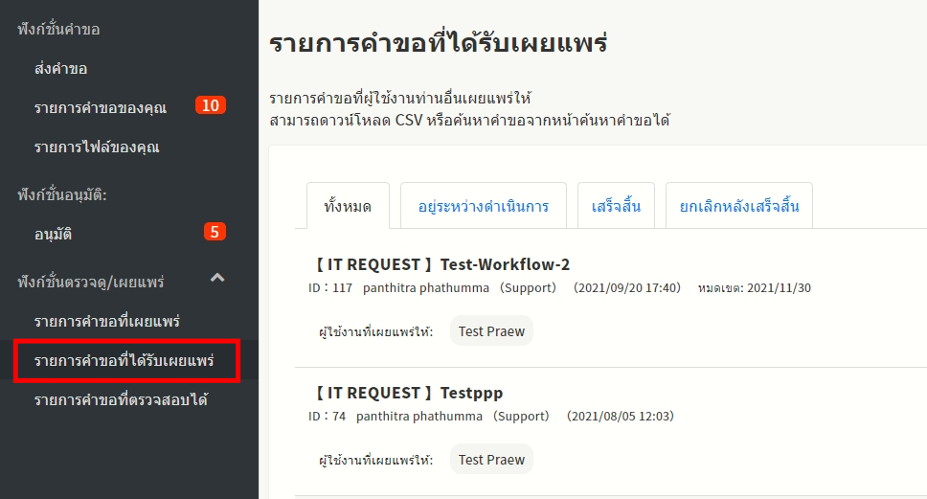Click Test Praew chip under Testppp

coord(491,460)
